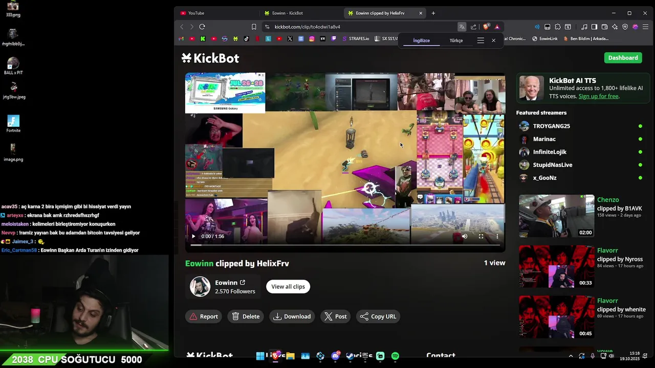Screen dimensions: 655x368
Task: Bookmark this page with the bookmark icon
Action: pyautogui.click(x=254, y=27)
